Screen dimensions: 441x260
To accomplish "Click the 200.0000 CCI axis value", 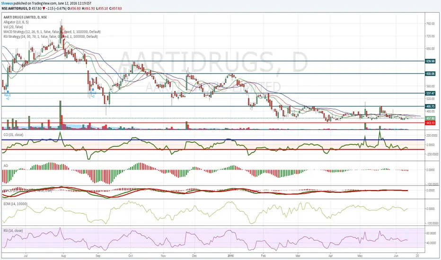I will [432, 136].
